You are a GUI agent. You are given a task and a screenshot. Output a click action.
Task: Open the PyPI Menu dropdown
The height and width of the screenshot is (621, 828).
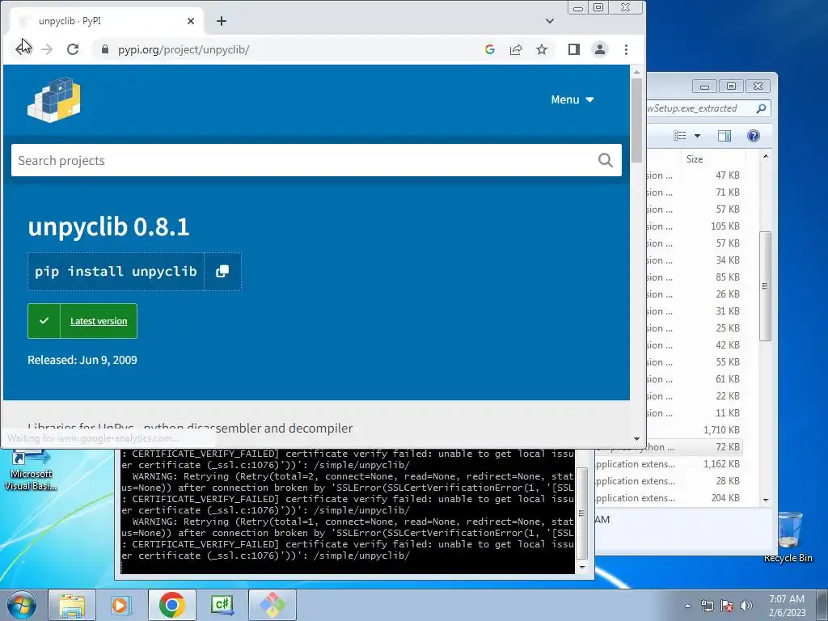tap(572, 99)
